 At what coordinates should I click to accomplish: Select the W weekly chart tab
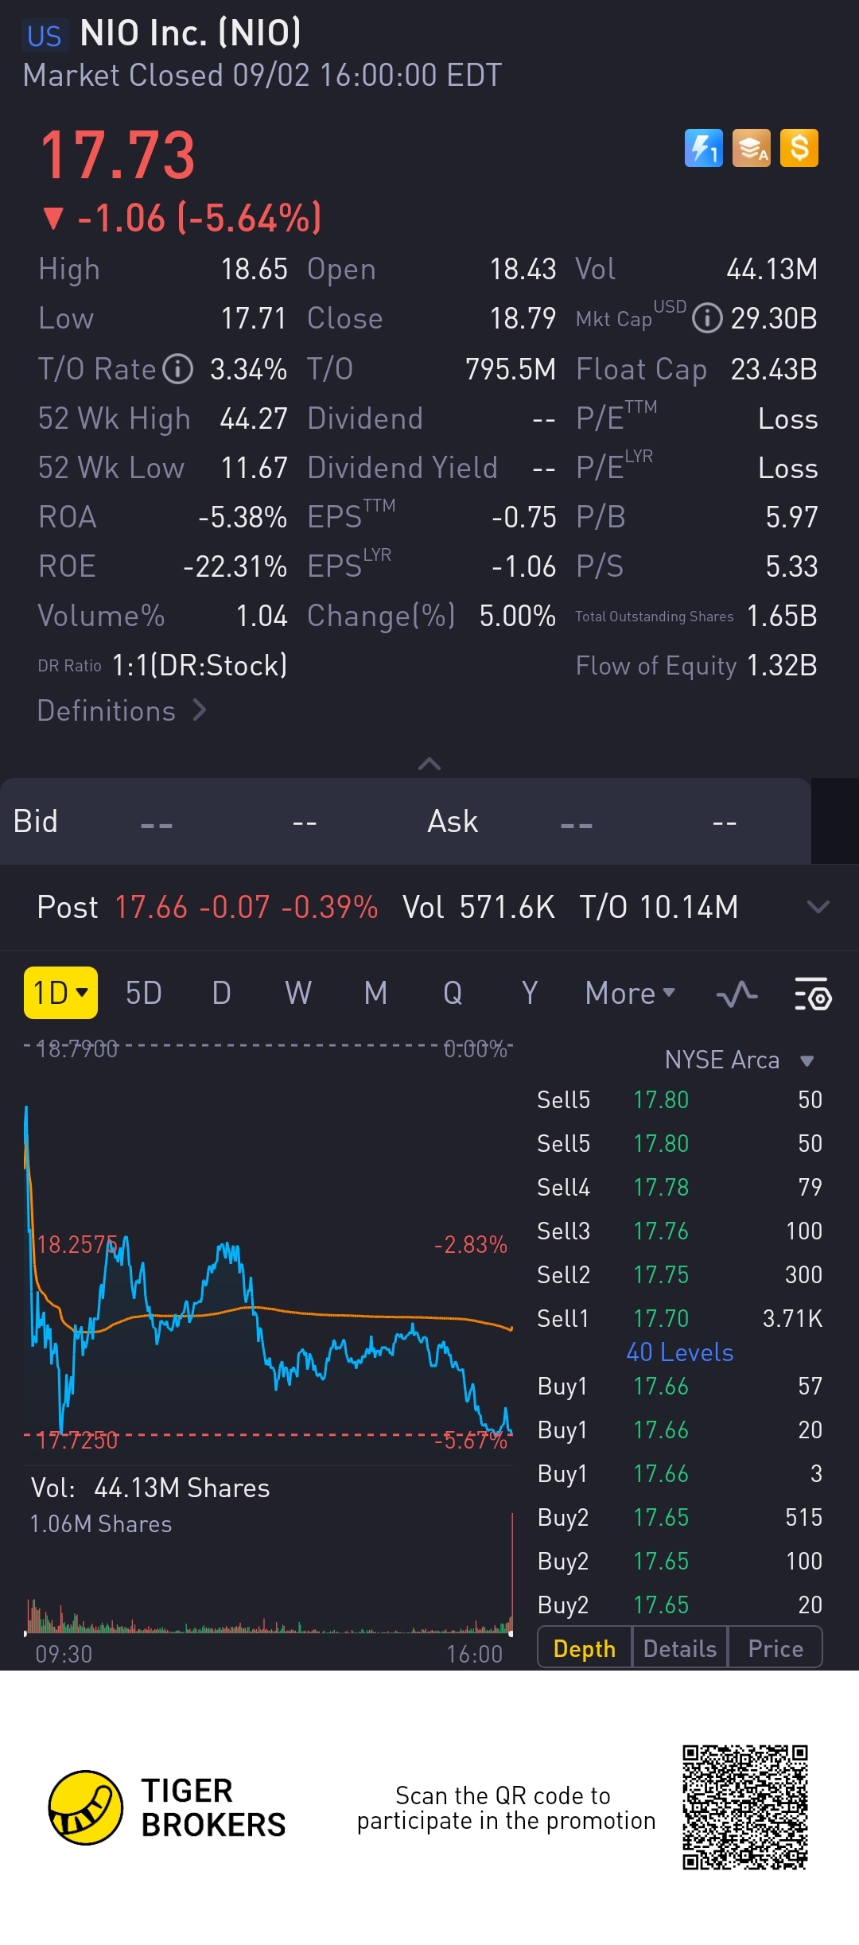click(298, 993)
